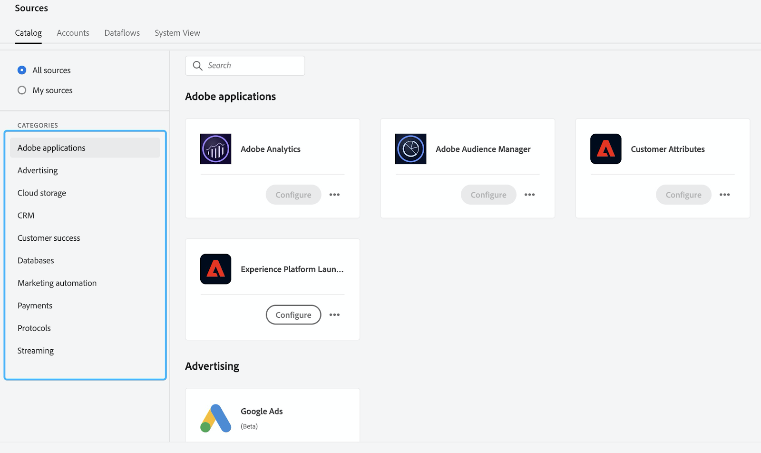Click into the Search sources field
The width and height of the screenshot is (761, 453).
coord(245,66)
